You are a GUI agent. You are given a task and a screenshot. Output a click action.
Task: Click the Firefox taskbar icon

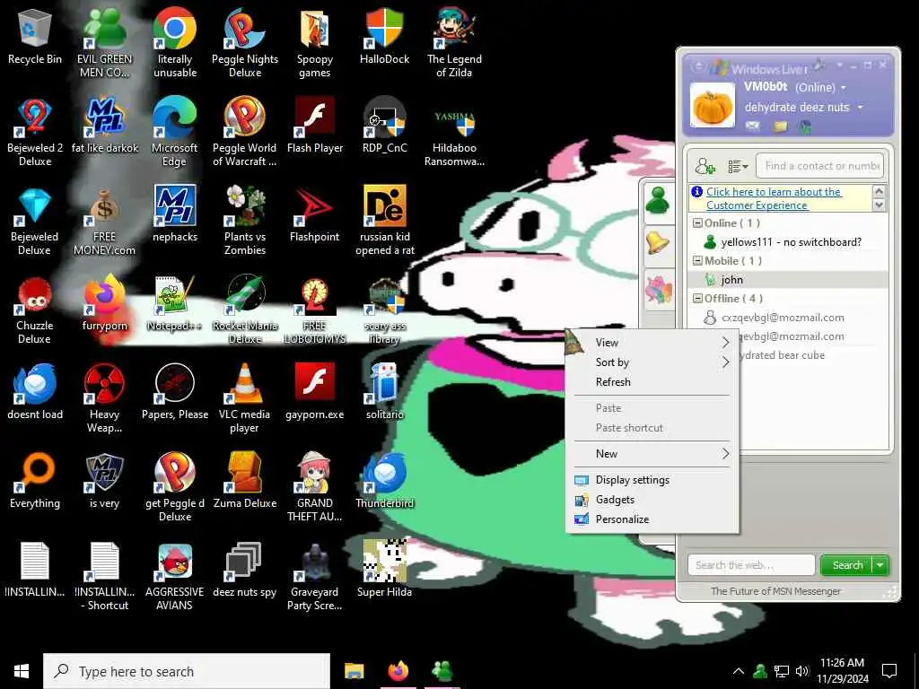pos(398,671)
